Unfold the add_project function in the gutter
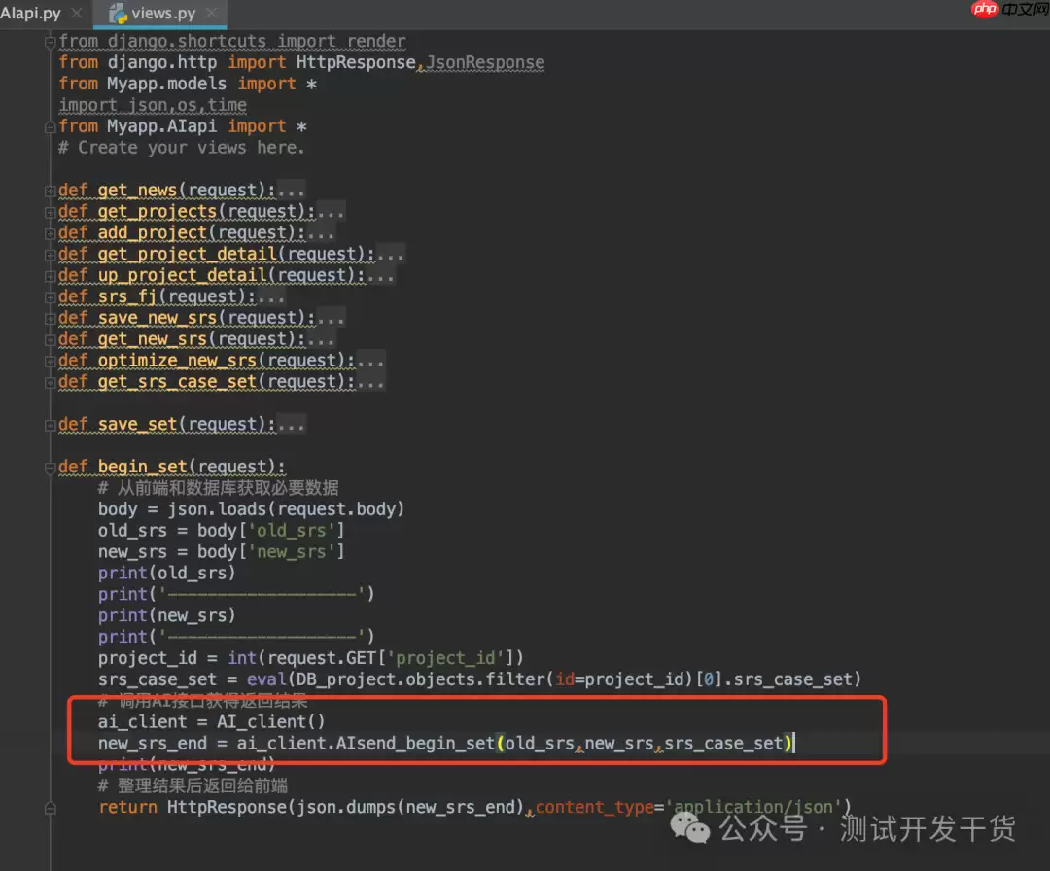Viewport: 1050px width, 871px height. click(x=50, y=233)
